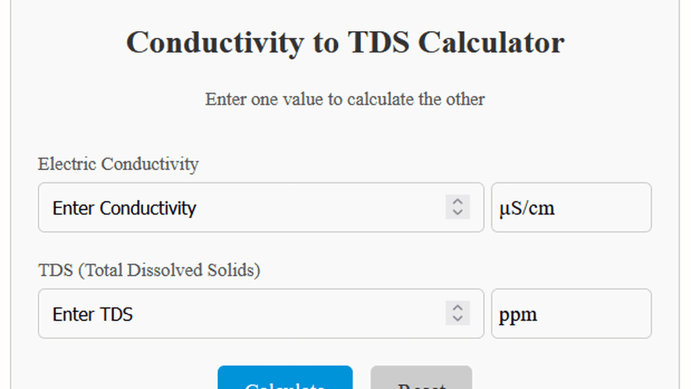Select the ppm unit box
Screen dimensions: 691x389
click(571, 313)
